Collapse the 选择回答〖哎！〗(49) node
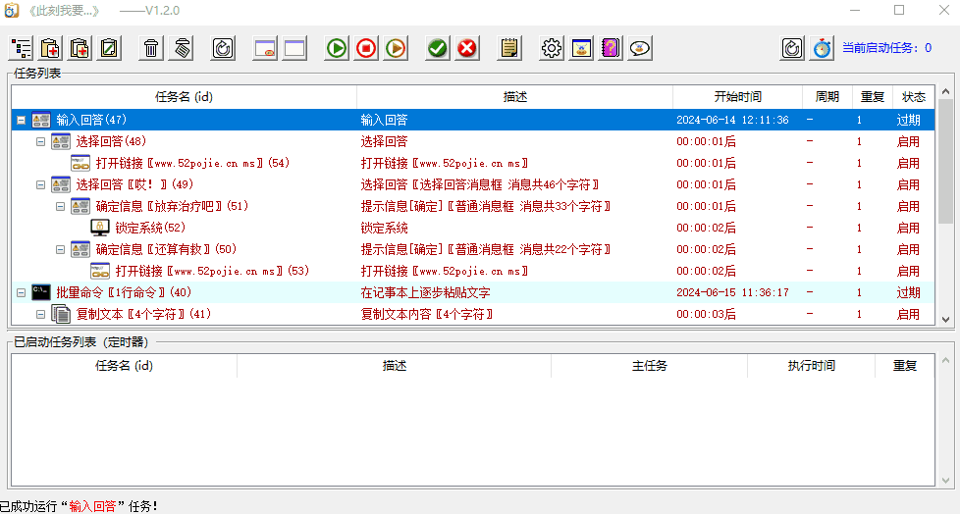This screenshot has height=514, width=960. pos(40,184)
